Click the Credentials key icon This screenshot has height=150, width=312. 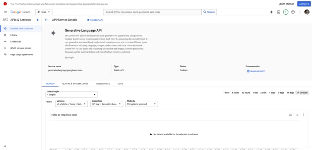coord(5,41)
